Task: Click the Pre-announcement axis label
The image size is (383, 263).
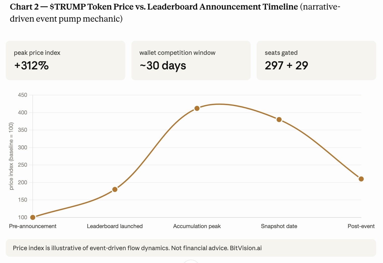Action: tap(33, 226)
